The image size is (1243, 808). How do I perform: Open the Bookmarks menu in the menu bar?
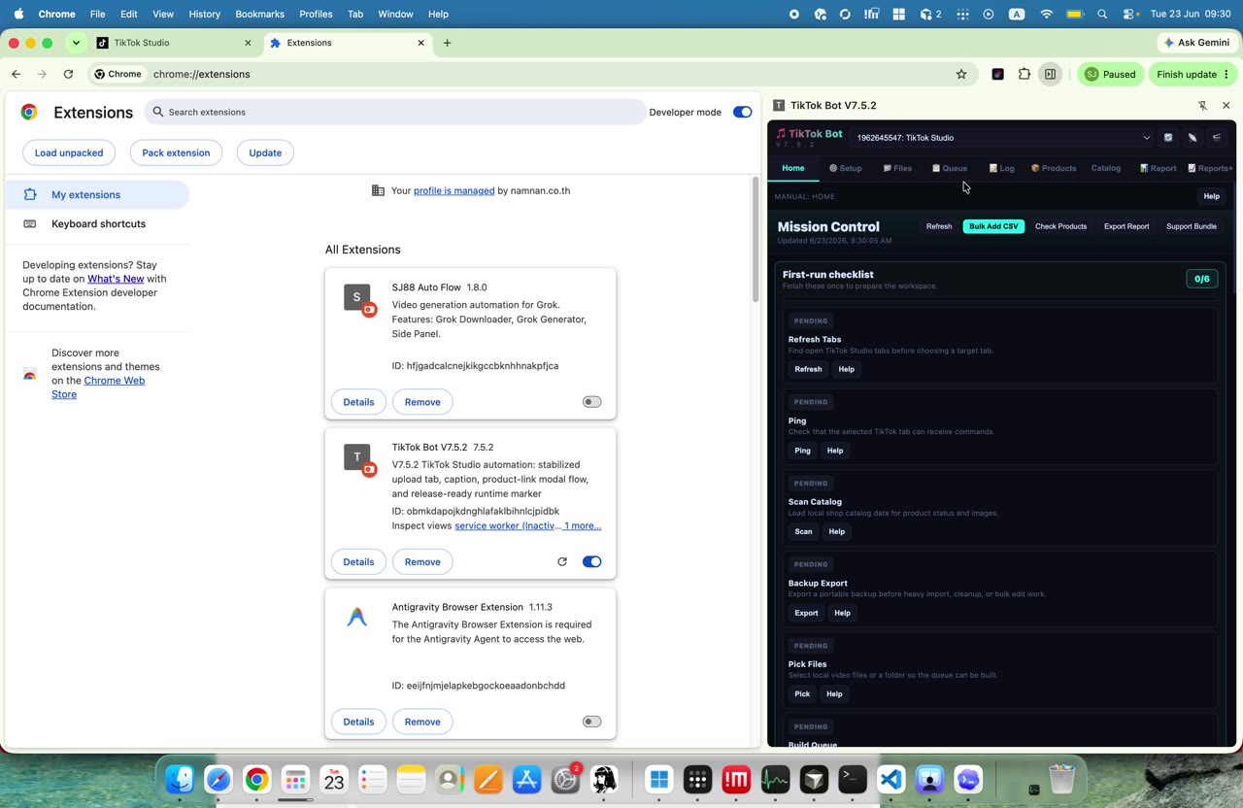(260, 15)
